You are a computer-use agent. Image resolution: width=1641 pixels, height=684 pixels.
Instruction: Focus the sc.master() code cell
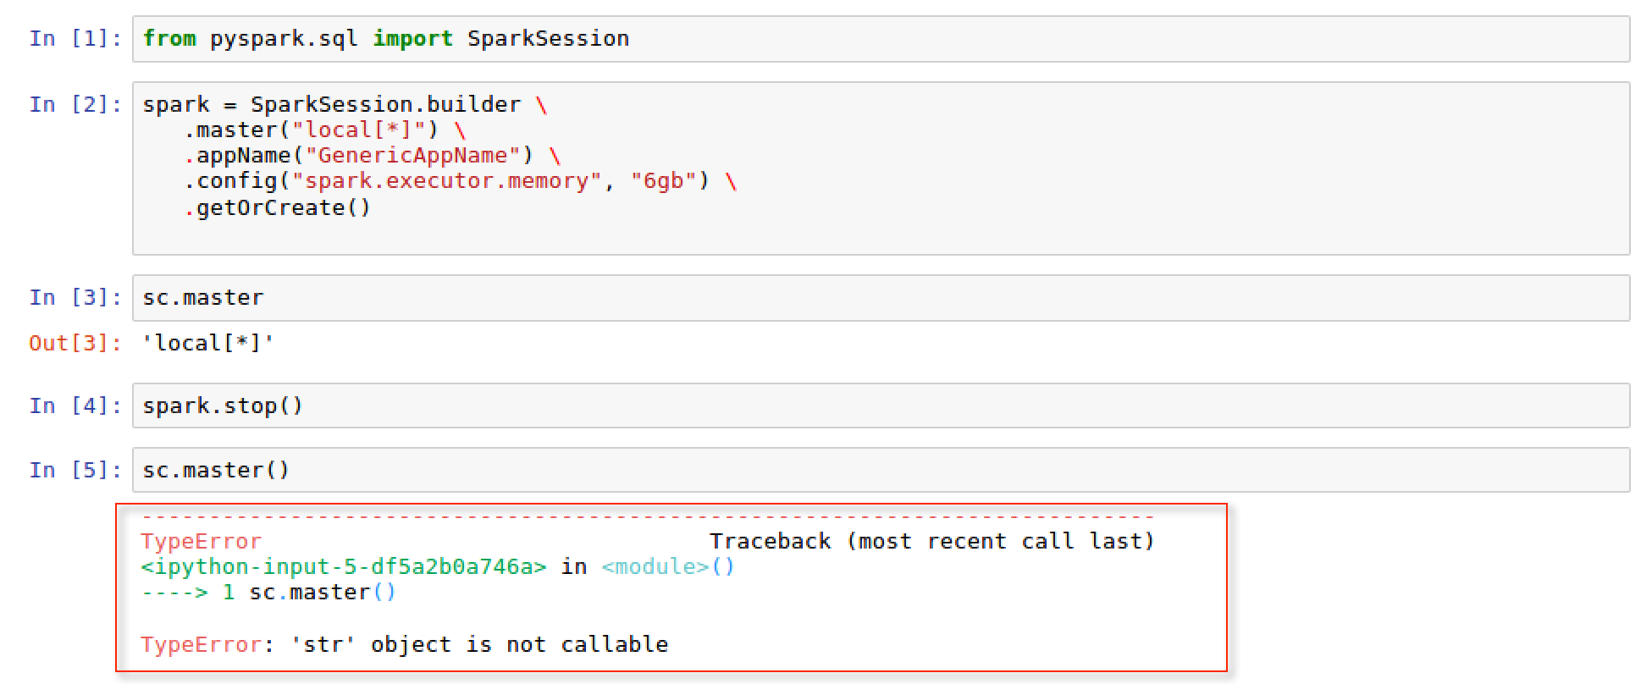pyautogui.click(x=881, y=471)
